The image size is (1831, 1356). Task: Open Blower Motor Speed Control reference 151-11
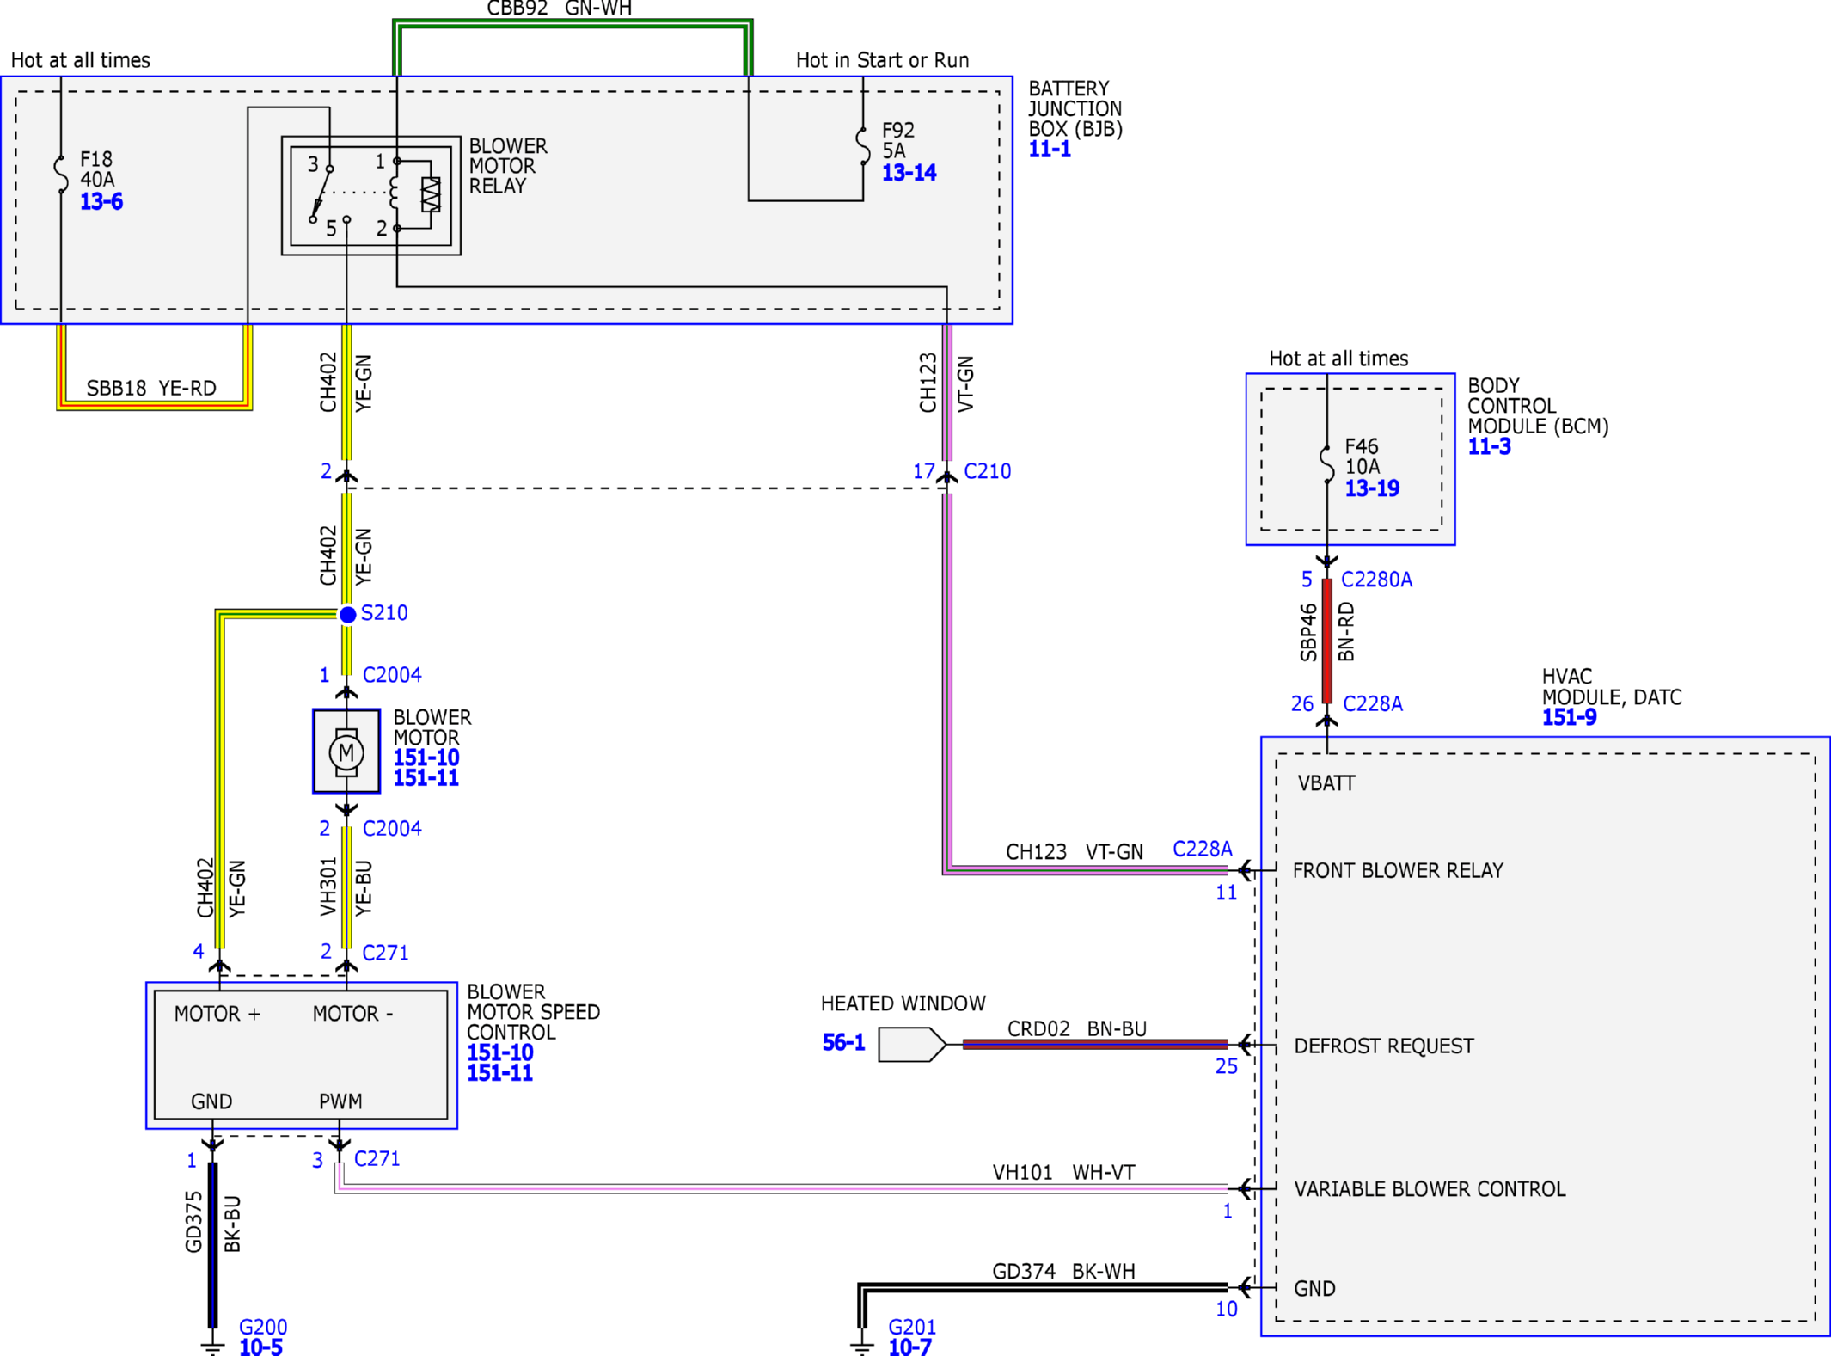[x=500, y=1073]
